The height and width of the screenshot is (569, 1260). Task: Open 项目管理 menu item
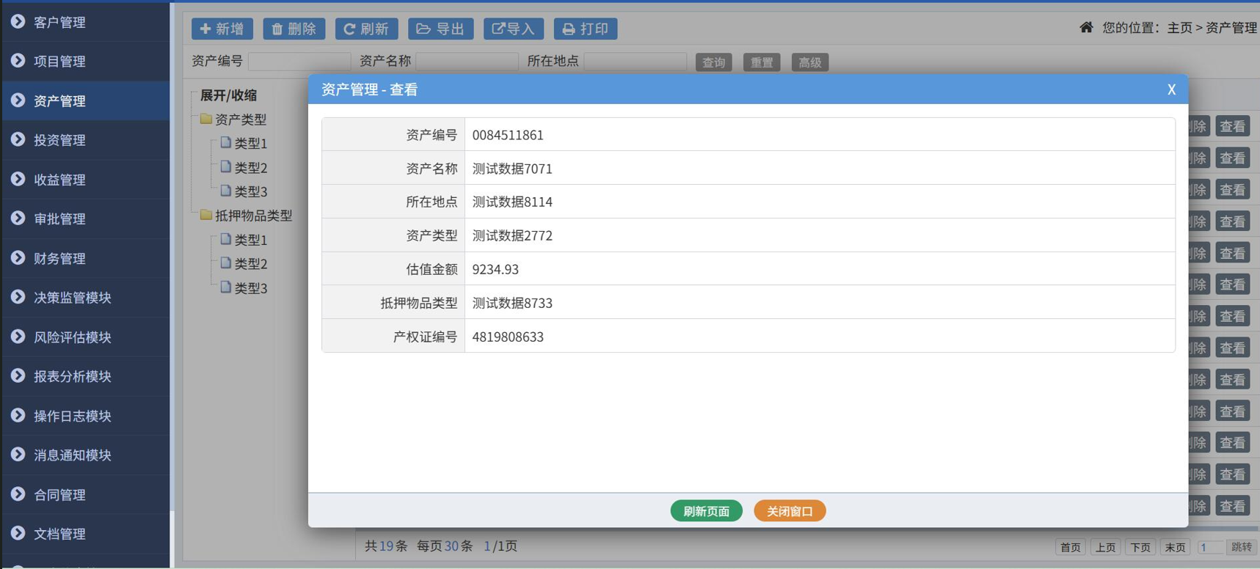click(x=85, y=62)
